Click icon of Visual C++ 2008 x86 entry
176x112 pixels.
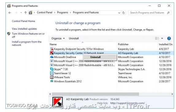(x=52, y=65)
